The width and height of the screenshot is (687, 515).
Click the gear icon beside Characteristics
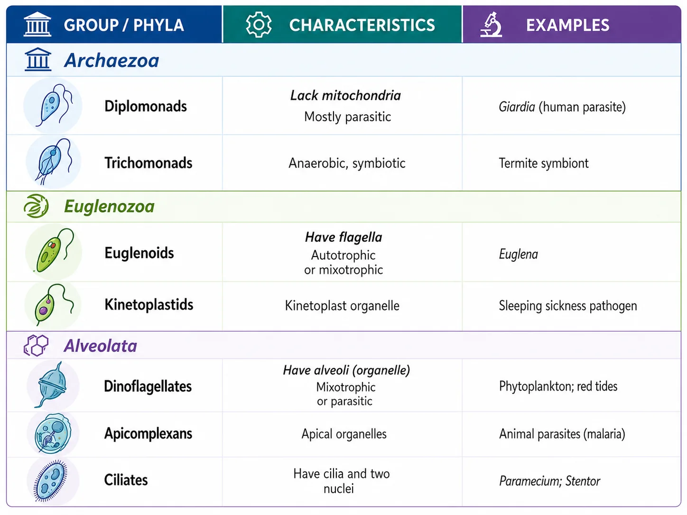point(259,25)
